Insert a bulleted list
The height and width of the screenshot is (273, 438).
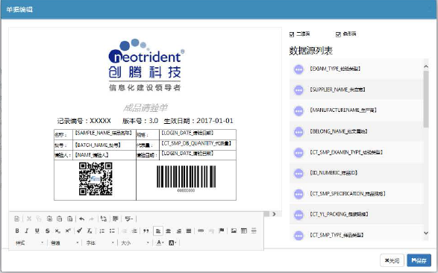(112, 230)
